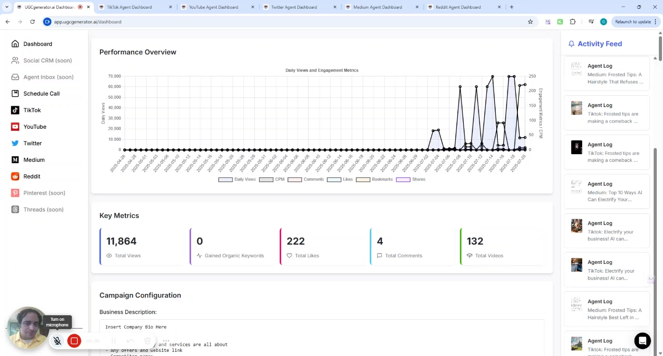Toggle the microphone on
663x356 pixels.
click(57, 341)
